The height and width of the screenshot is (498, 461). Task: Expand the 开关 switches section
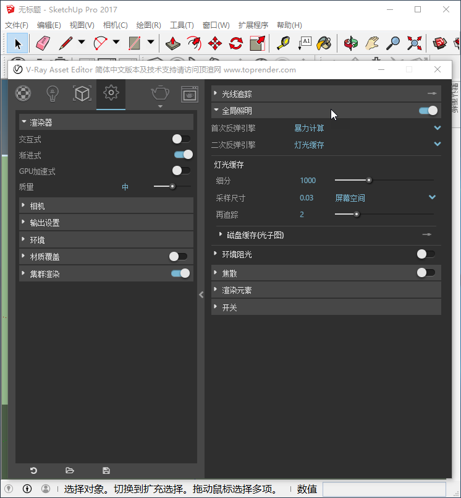pyautogui.click(x=326, y=307)
